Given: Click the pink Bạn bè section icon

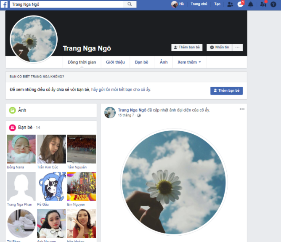Looking at the screenshot, I should (x=12, y=128).
